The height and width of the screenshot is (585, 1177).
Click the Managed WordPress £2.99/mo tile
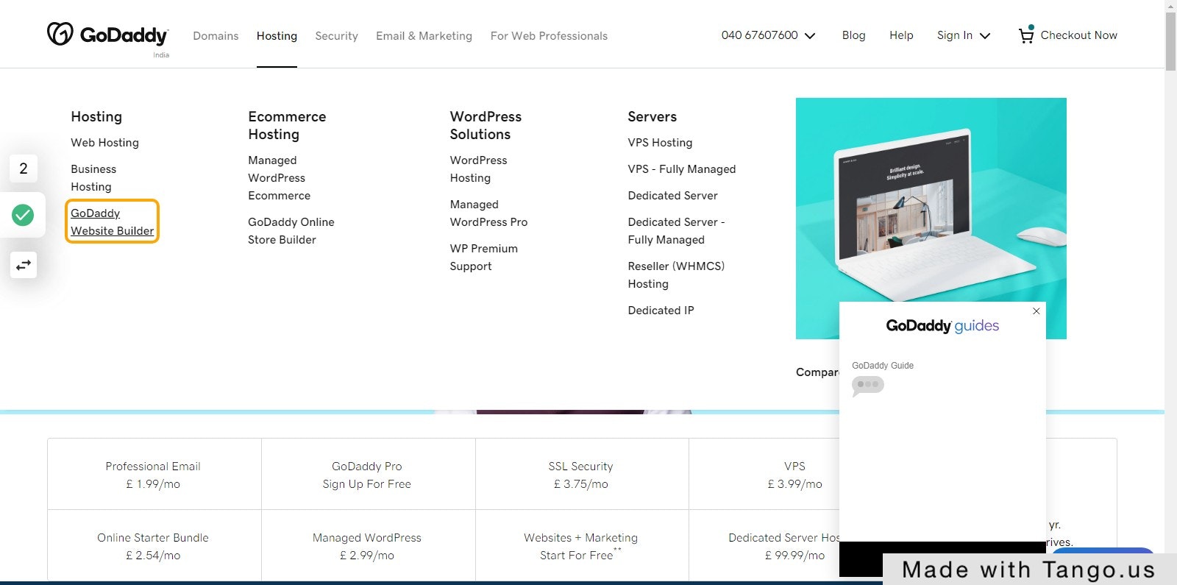[x=368, y=546]
